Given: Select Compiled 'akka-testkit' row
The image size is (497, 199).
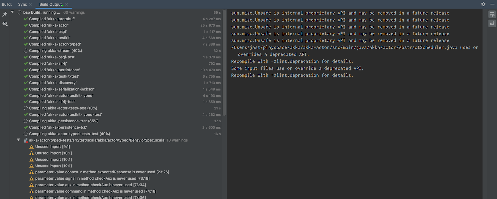Looking at the screenshot, I should coord(116,38).
